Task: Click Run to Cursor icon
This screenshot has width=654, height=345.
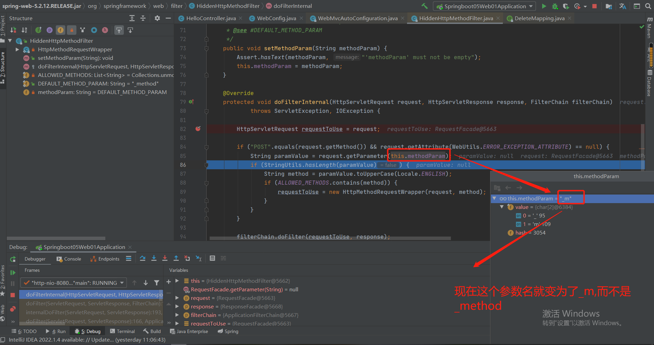Action: coord(198,258)
